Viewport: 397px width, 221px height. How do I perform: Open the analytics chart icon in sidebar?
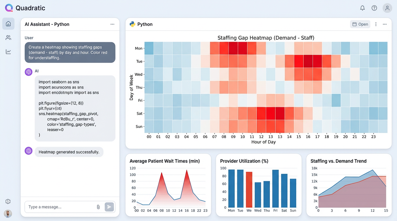click(x=8, y=51)
